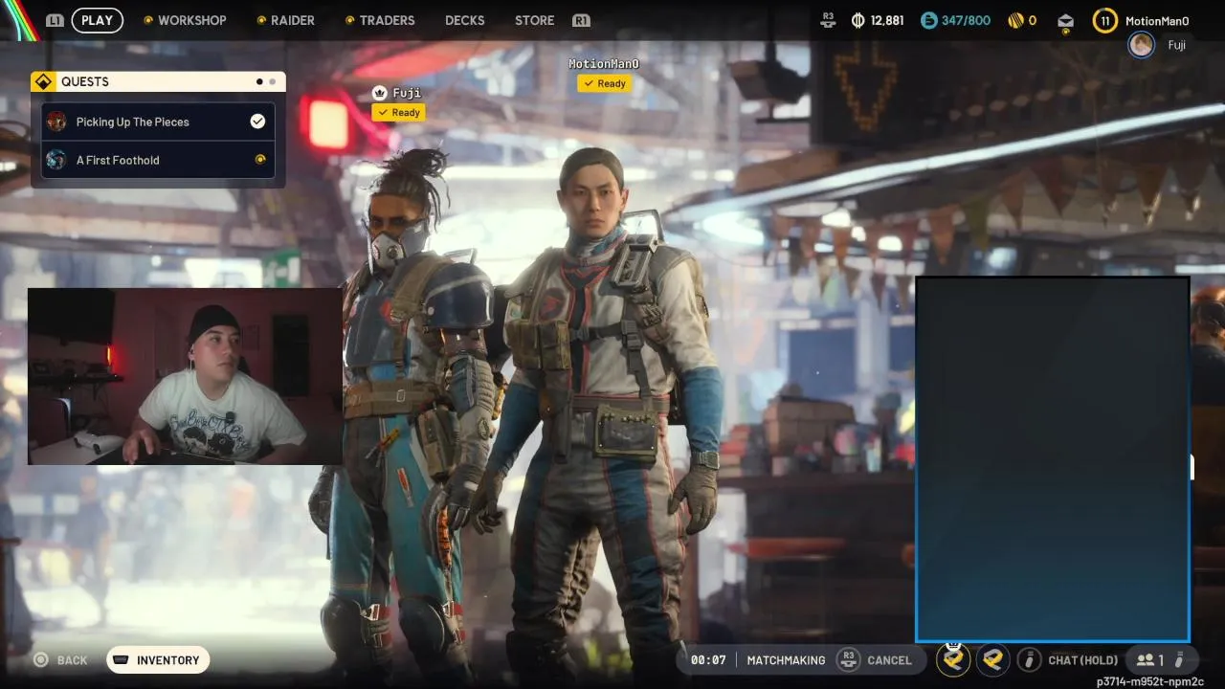Click the striped yellow token icon
Screen dimensions: 1225x689
click(1015, 20)
